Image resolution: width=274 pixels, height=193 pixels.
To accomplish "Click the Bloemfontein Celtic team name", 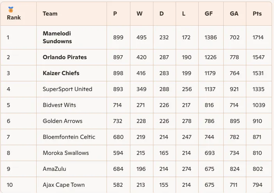I will 69,137.
